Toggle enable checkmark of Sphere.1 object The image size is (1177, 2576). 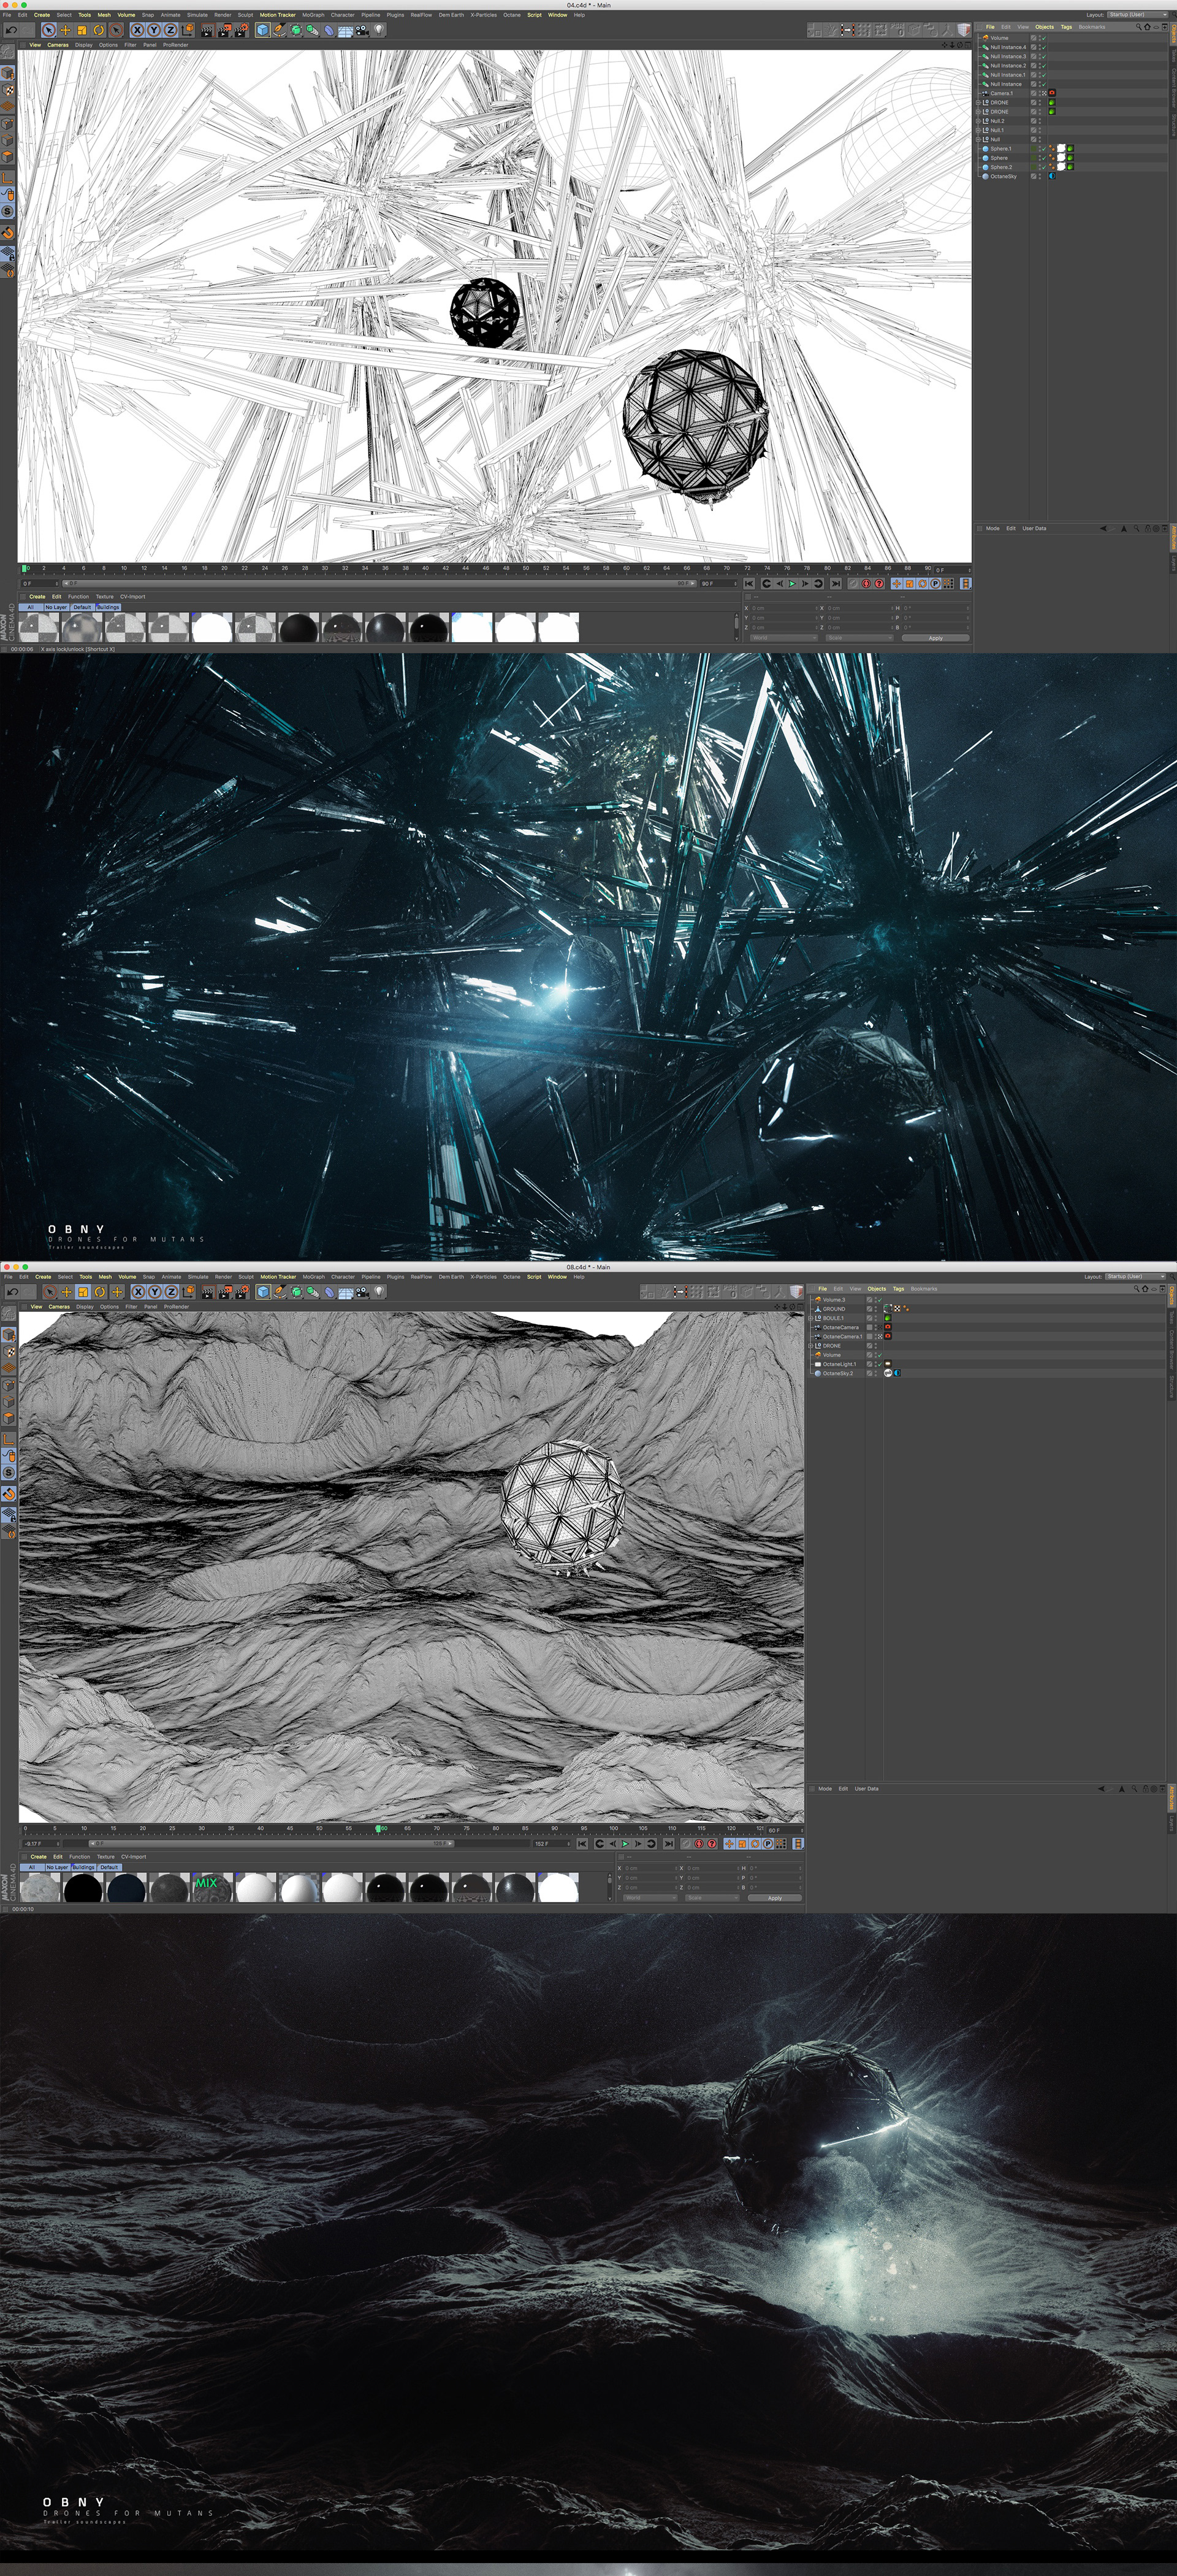pos(1044,149)
